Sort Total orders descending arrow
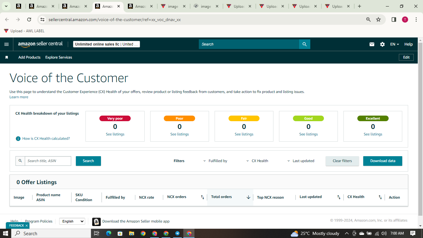The width and height of the screenshot is (423, 238). pyautogui.click(x=248, y=197)
